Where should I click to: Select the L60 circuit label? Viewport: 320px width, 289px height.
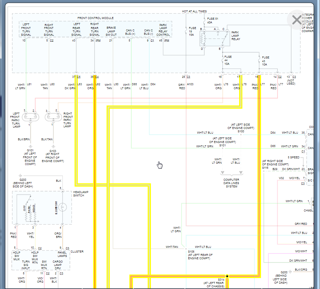[52, 84]
